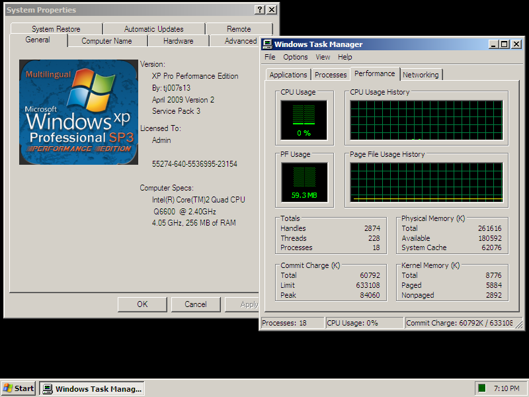Screen dimensions: 529x397
Task: Maximize the Windows Task Manager window
Action: (x=504, y=44)
